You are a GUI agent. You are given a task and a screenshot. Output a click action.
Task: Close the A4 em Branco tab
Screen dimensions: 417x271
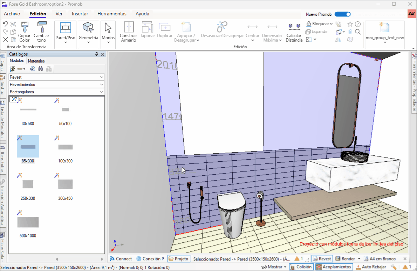pos(405,258)
